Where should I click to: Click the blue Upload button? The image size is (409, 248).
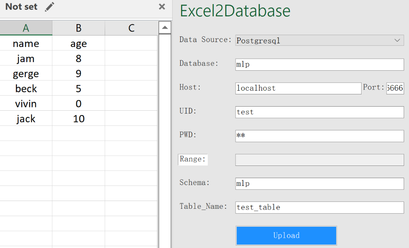[x=286, y=235]
